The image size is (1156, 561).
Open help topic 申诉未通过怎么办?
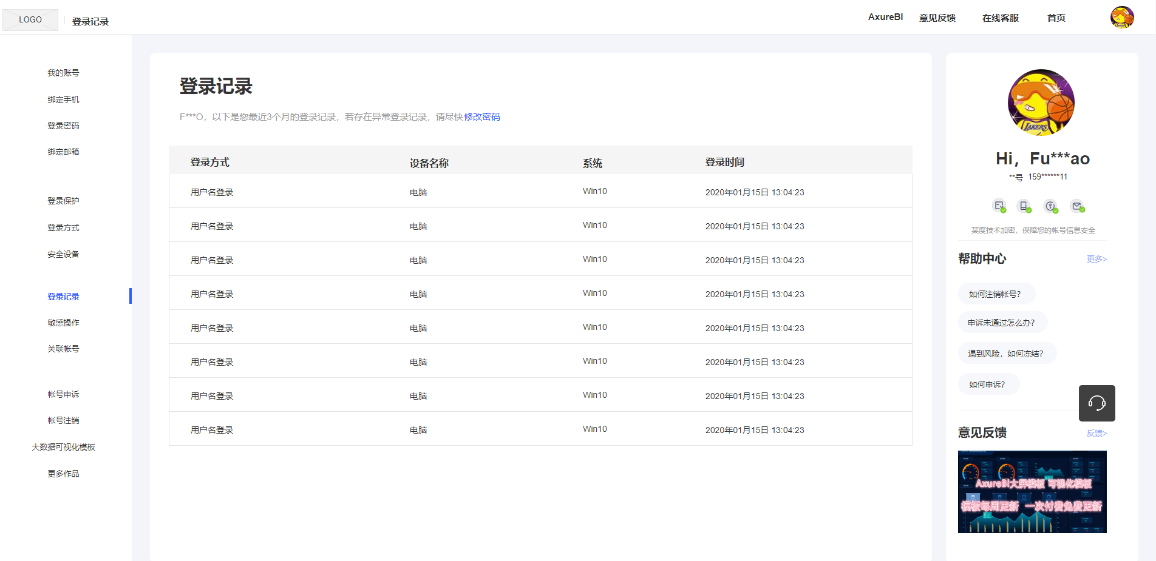pos(1002,323)
